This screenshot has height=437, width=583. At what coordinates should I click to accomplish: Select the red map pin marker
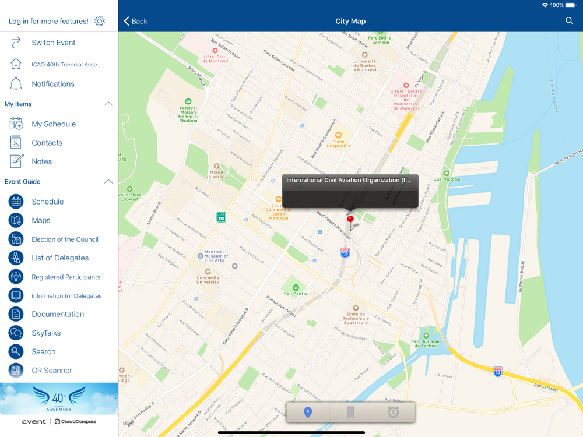pos(350,219)
